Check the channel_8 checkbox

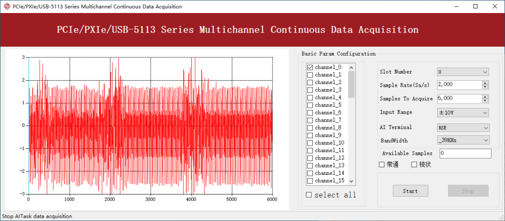(310, 128)
